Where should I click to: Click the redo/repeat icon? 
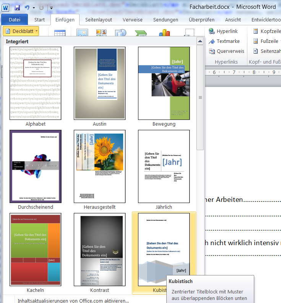click(41, 8)
